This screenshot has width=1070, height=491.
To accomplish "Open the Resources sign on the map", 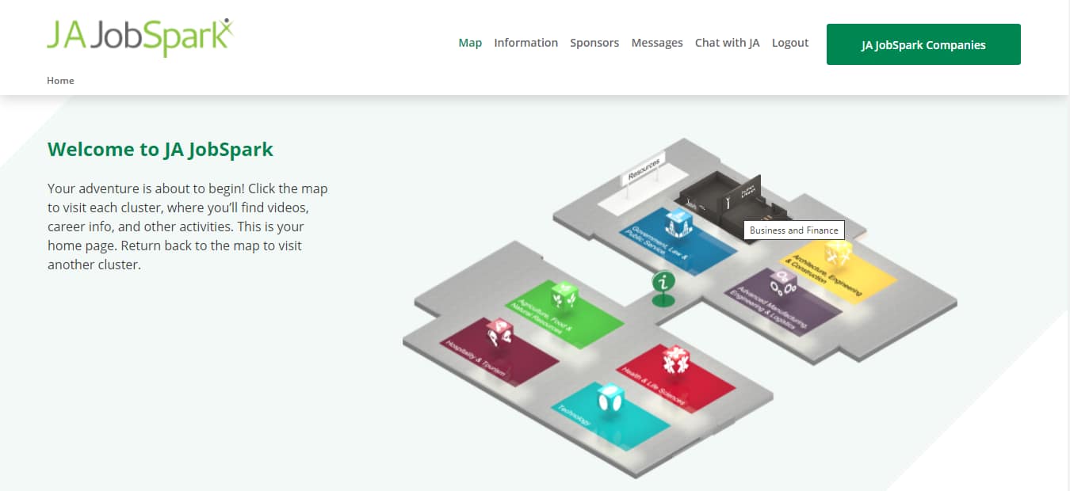I will (643, 169).
